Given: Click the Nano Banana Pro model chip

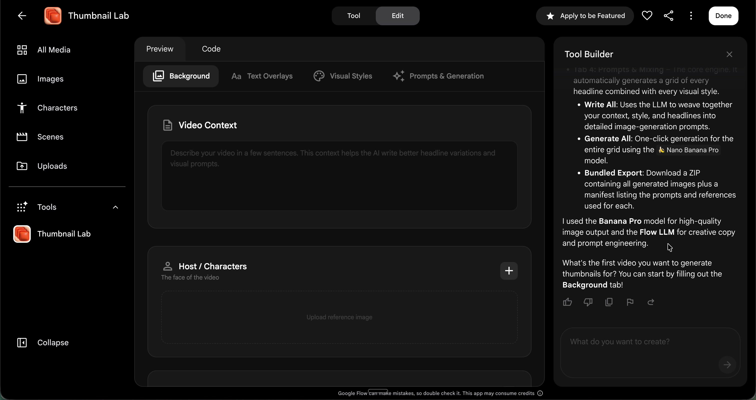Looking at the screenshot, I should coord(688,150).
